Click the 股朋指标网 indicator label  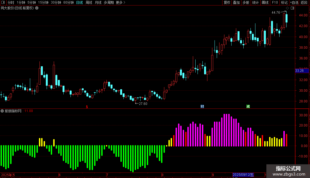pyautogui.click(x=13, y=111)
